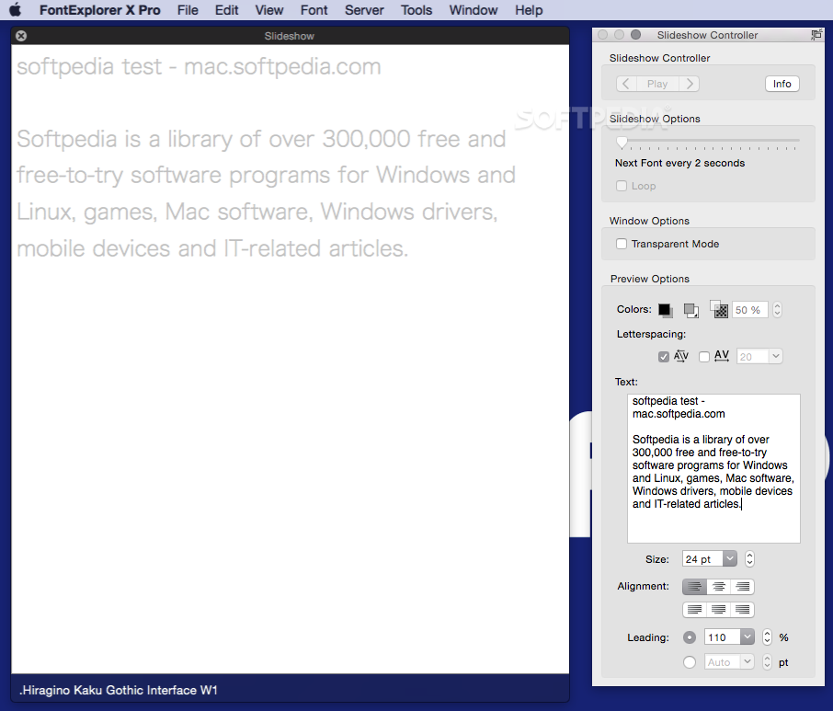The width and height of the screenshot is (833, 711).
Task: Open the Help menu
Action: [529, 10]
